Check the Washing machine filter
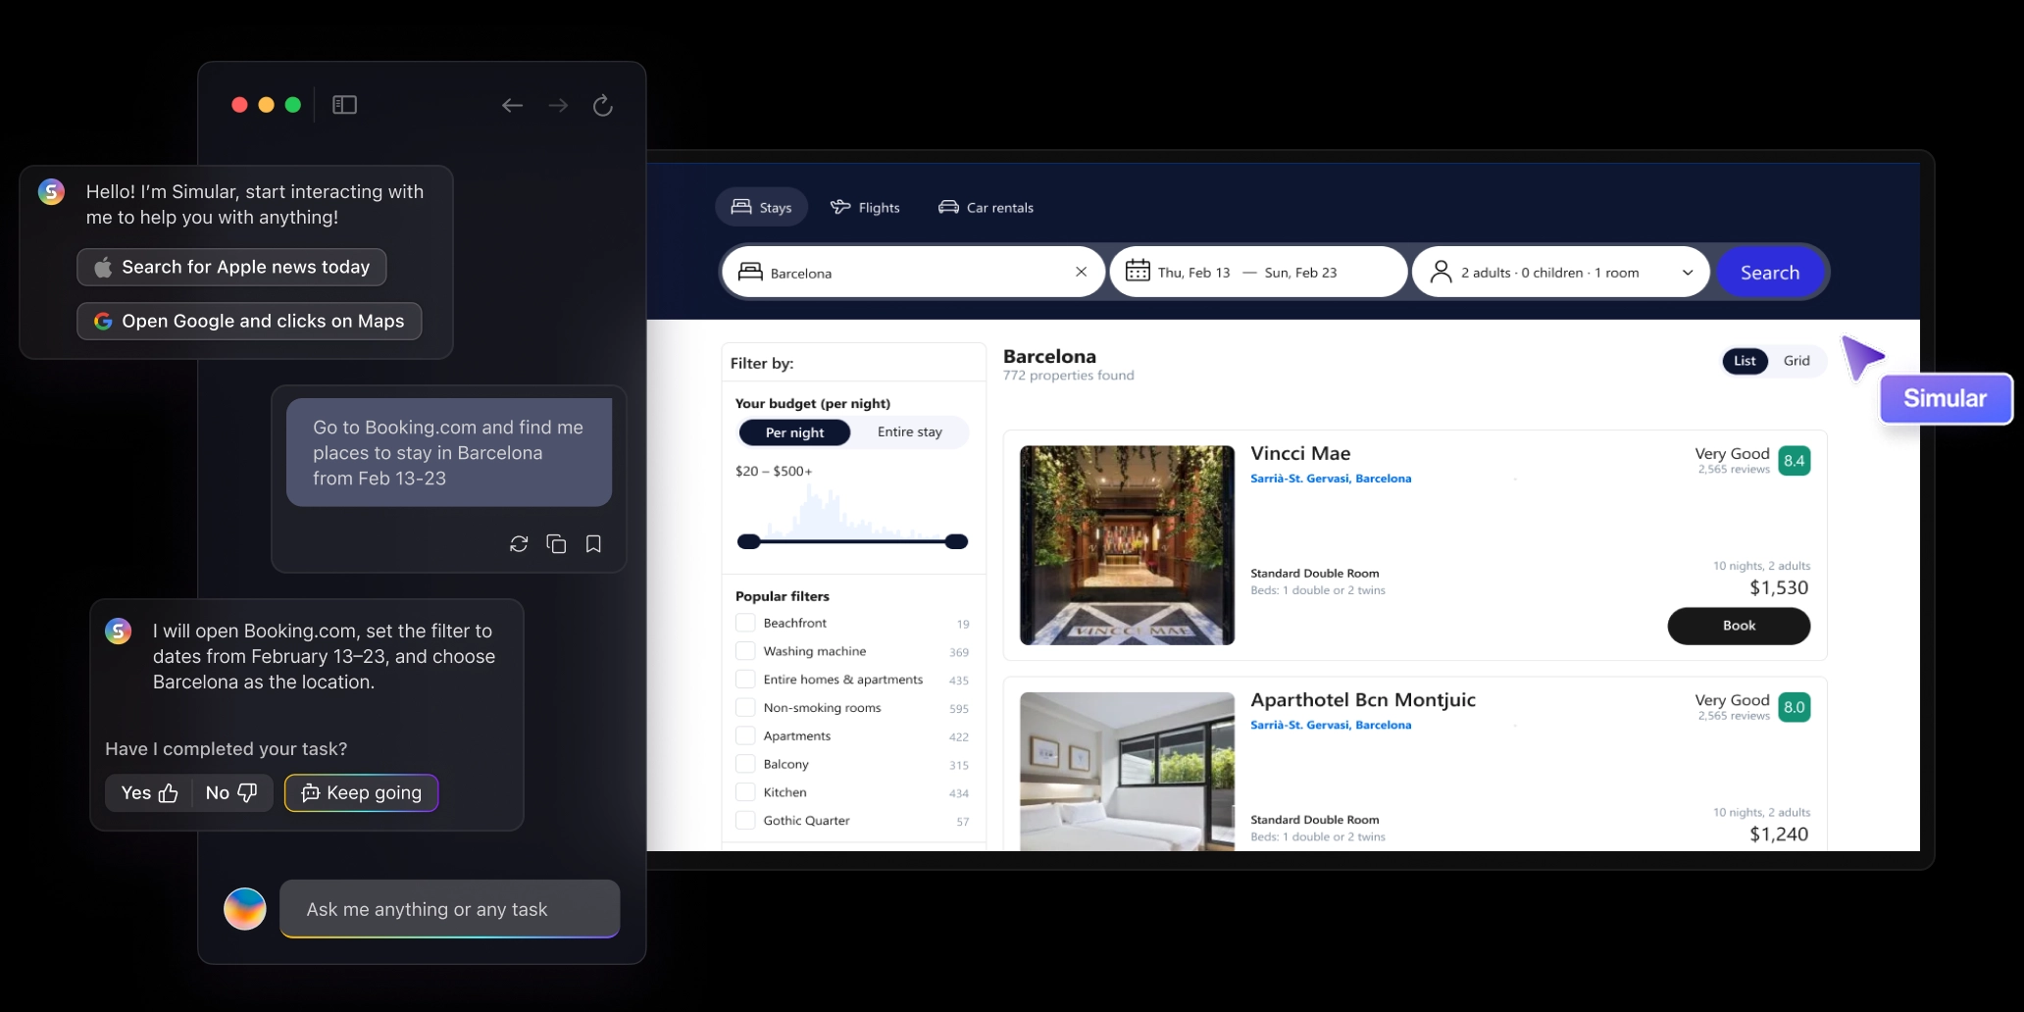Image resolution: width=2024 pixels, height=1012 pixels. [745, 651]
